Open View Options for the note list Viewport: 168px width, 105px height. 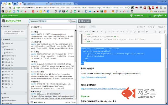click(x=39, y=102)
